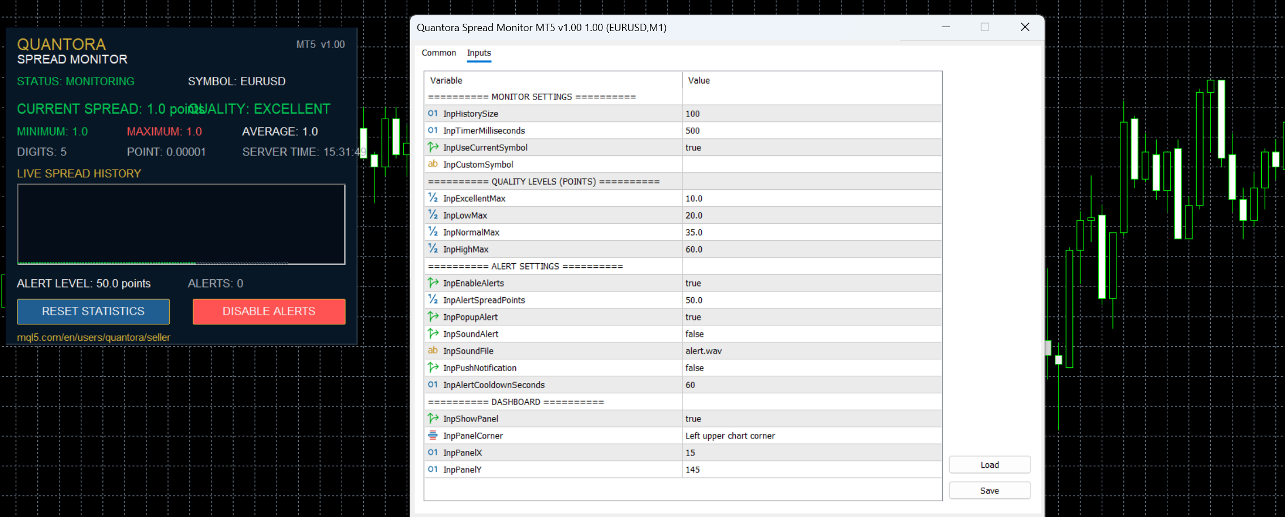Viewport: 1285px width, 517px height.
Task: Click 'AVERAGE: 1.0' text
Action: click(280, 132)
